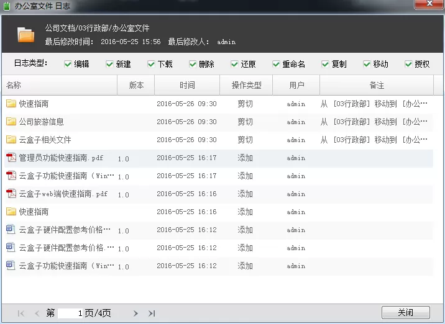
Task: Sort by the 版本 column header
Action: (x=136, y=85)
